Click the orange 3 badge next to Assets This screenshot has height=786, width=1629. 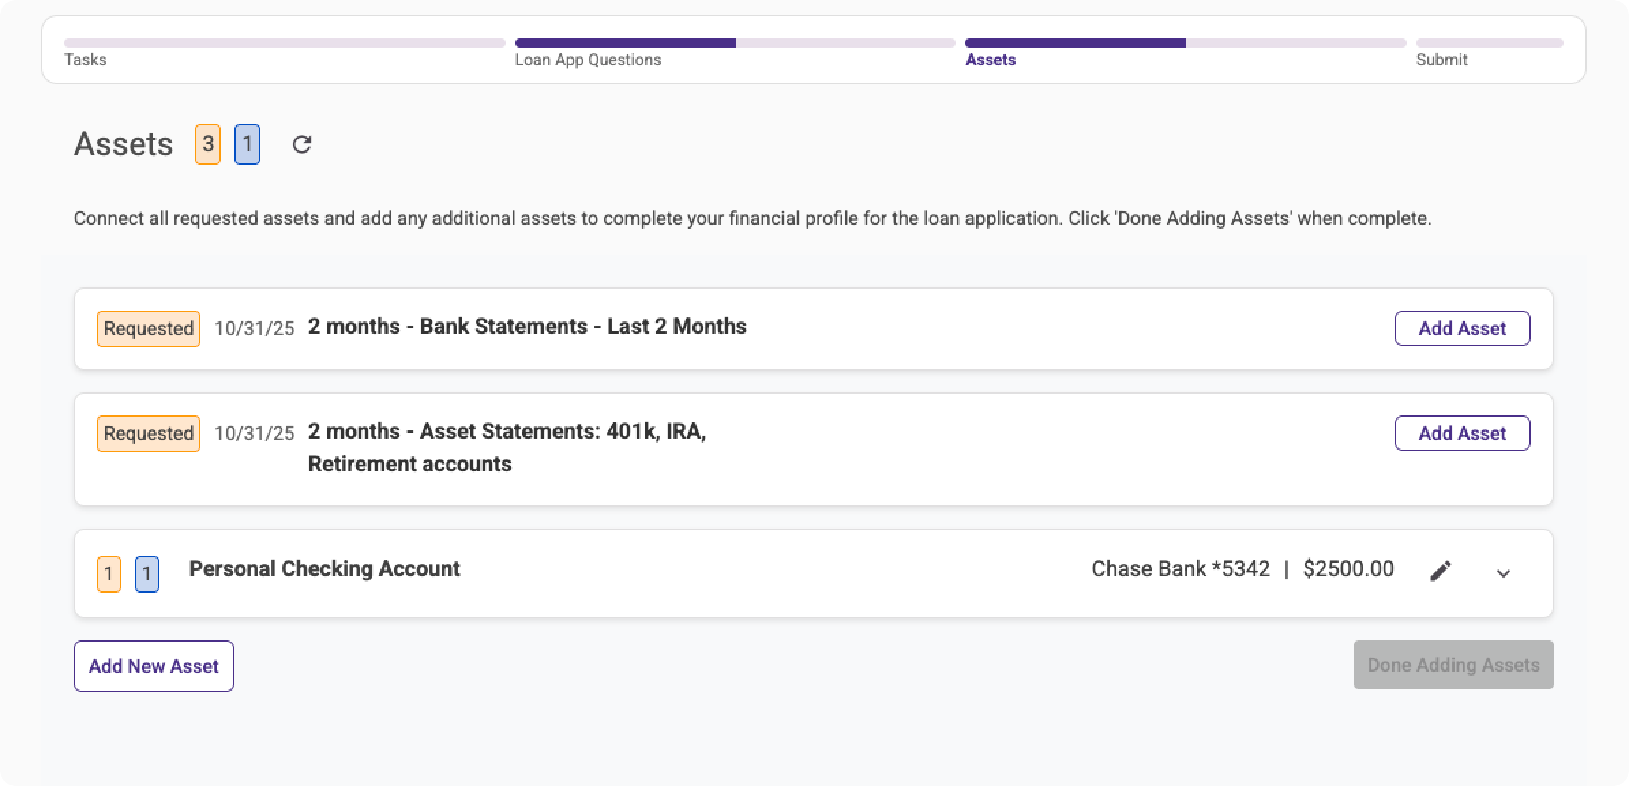click(208, 144)
